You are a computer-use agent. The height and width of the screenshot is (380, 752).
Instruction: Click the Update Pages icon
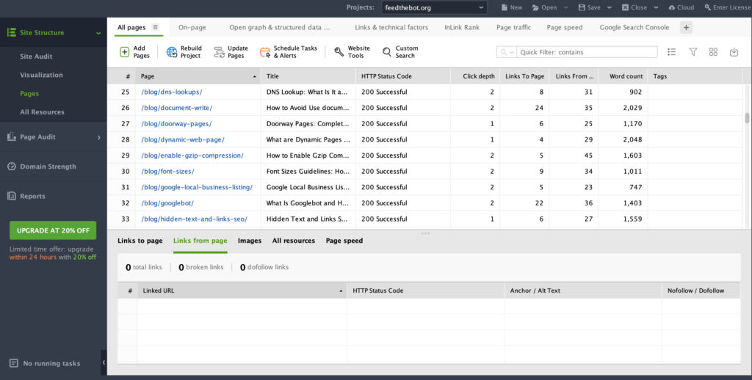click(219, 52)
